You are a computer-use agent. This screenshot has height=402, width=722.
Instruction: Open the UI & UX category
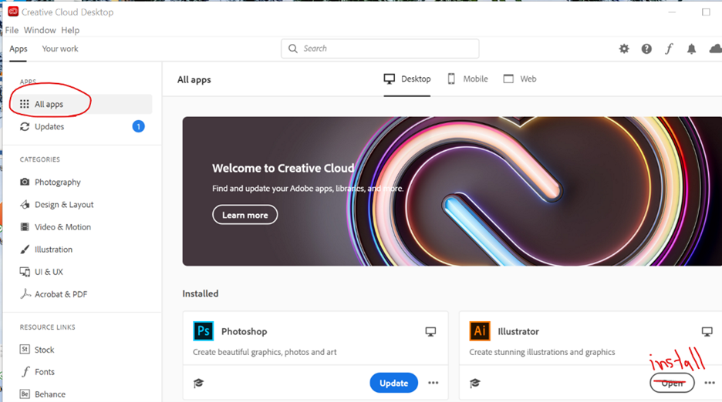pos(42,272)
